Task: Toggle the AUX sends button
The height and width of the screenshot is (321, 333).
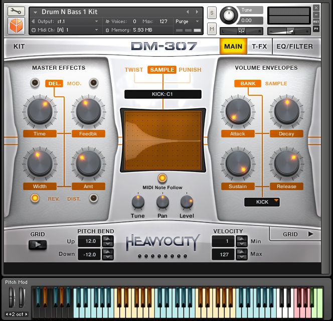Action: (x=316, y=22)
